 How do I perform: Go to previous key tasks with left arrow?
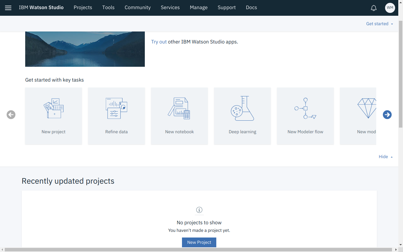(x=11, y=115)
